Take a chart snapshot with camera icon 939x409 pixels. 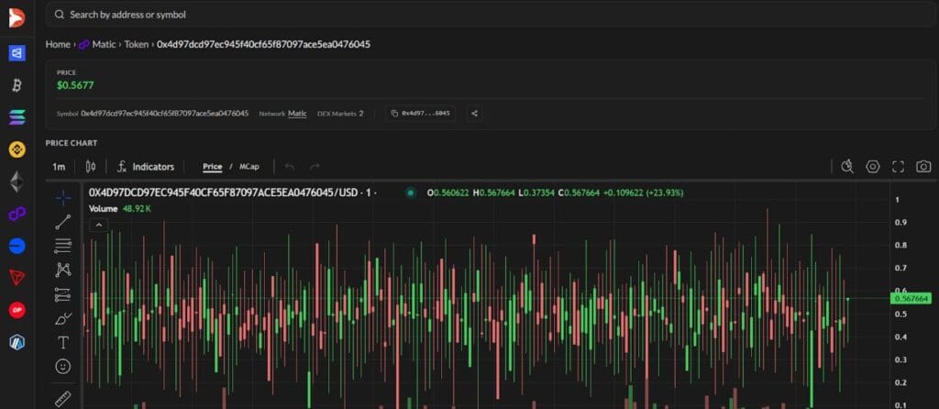(923, 167)
